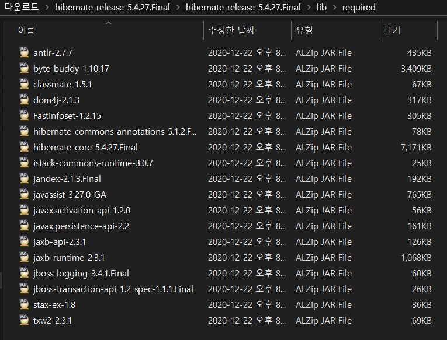The image size is (447, 340).
Task: Select the javax.persistence-api-2.2 JAR icon
Action: 24,226
